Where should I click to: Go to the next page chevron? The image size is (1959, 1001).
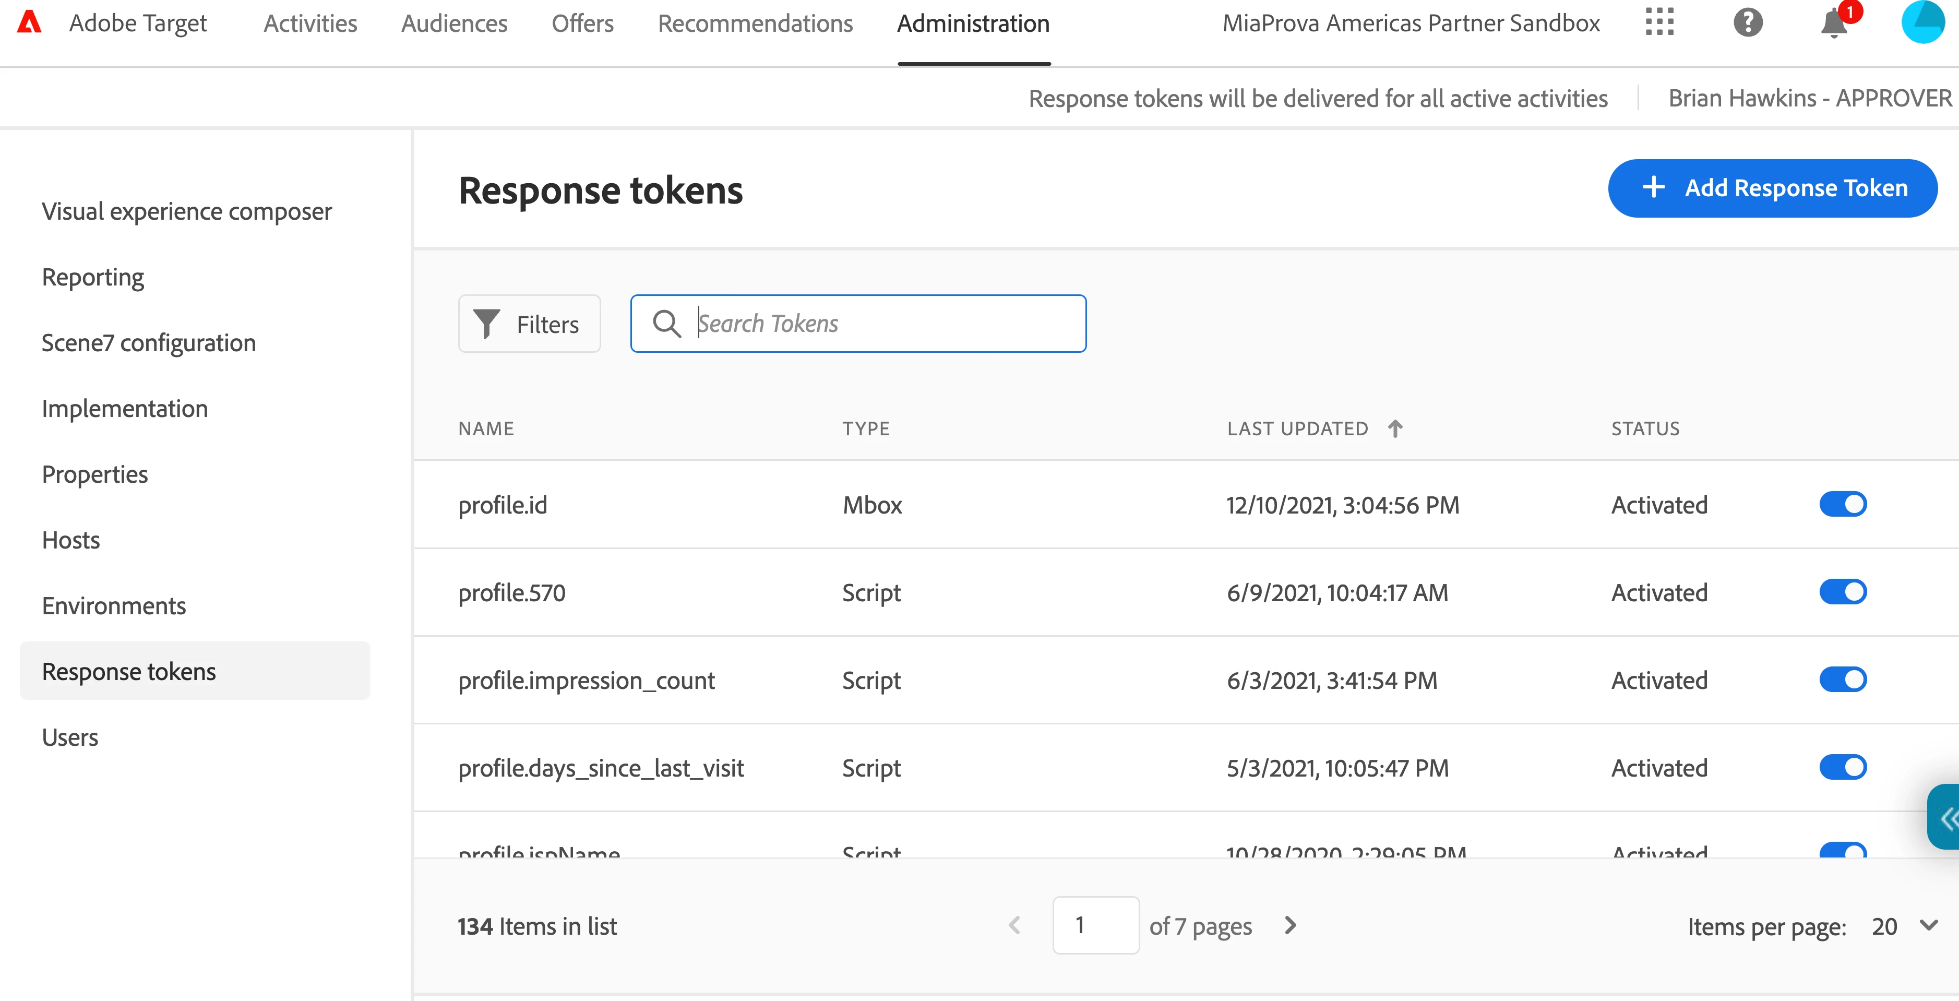coord(1290,925)
